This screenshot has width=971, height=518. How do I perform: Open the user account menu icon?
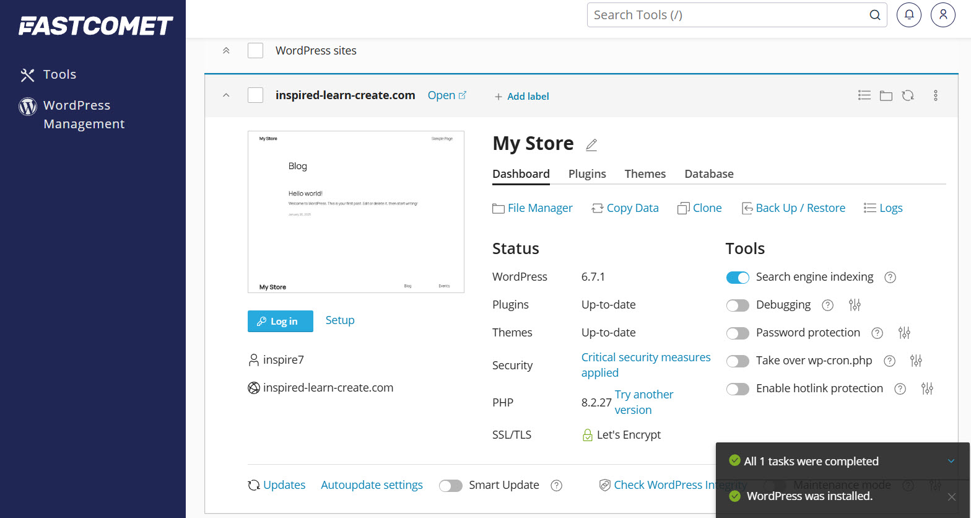(x=943, y=15)
